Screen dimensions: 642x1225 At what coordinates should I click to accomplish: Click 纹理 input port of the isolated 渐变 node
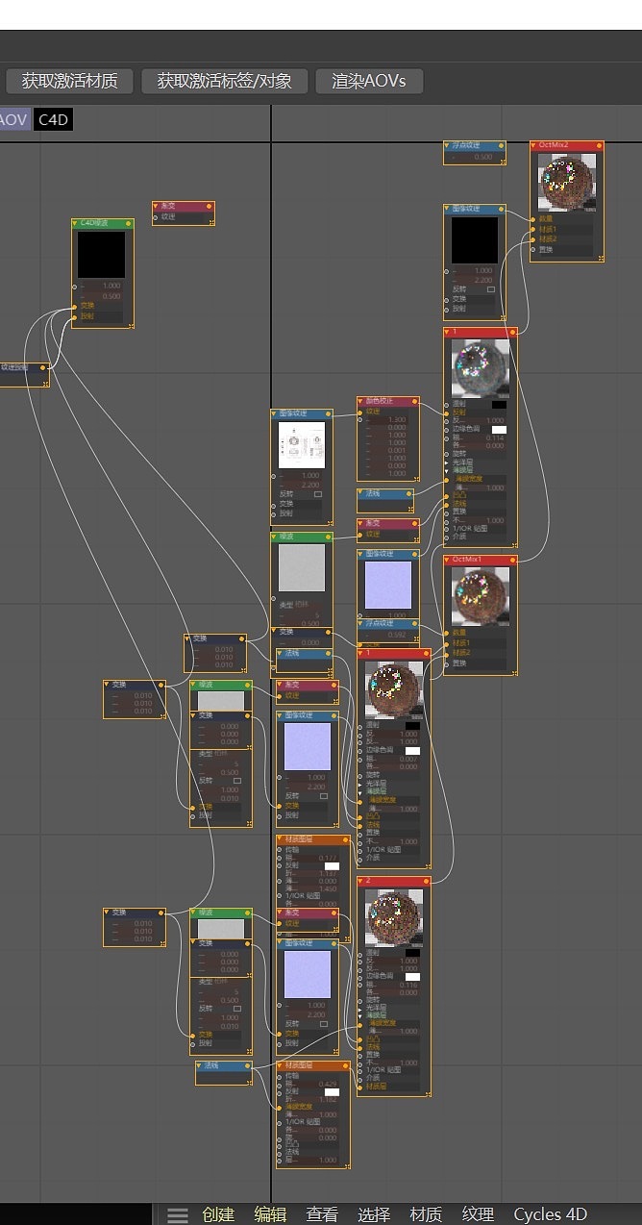pos(156,217)
